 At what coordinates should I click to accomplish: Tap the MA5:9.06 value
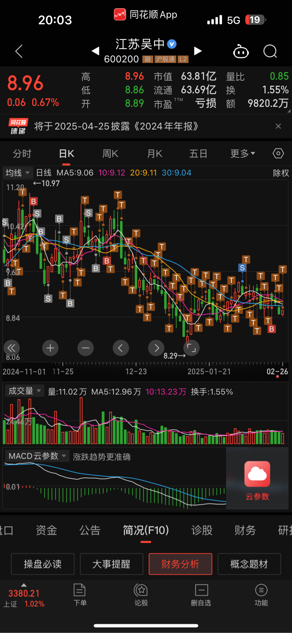tap(75, 173)
